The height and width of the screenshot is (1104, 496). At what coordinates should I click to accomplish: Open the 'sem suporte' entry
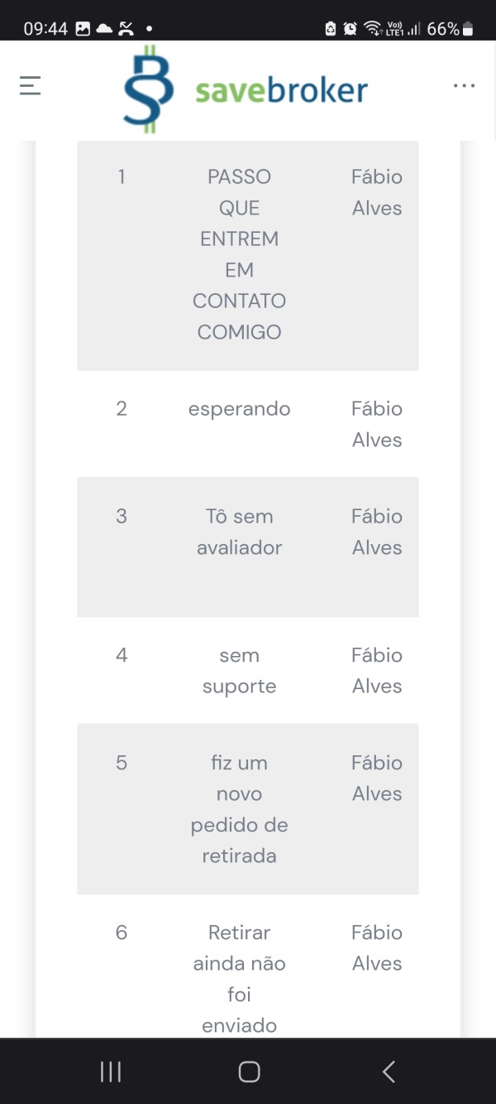tap(239, 671)
